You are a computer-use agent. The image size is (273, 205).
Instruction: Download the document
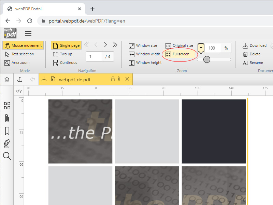pyautogui.click(x=255, y=46)
